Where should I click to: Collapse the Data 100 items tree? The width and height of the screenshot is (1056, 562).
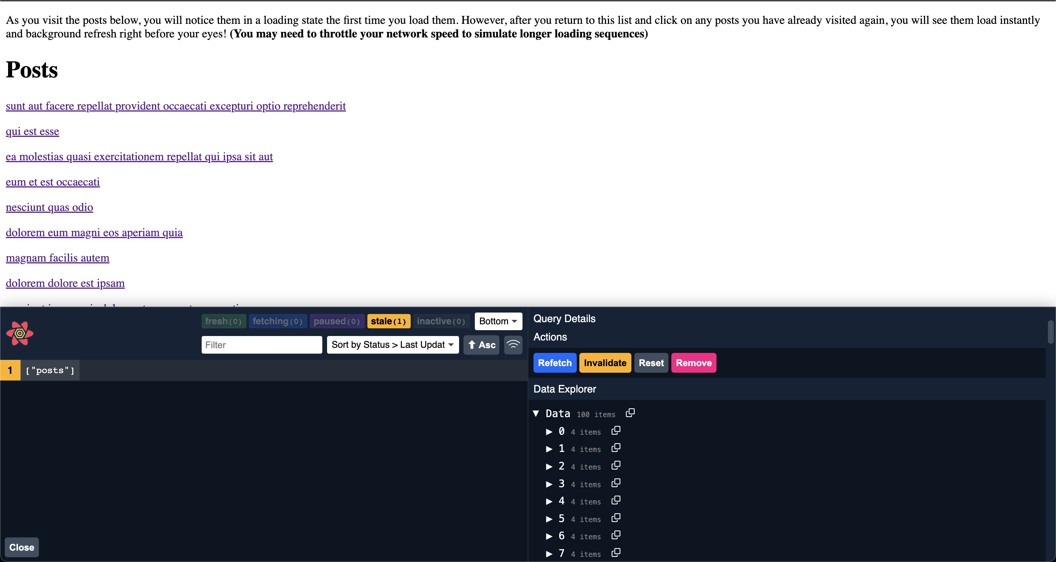point(536,413)
